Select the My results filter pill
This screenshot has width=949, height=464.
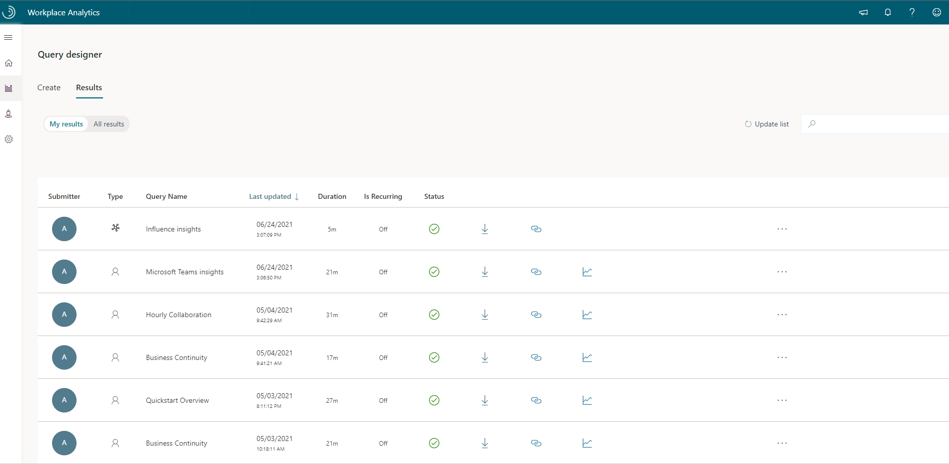(x=66, y=123)
